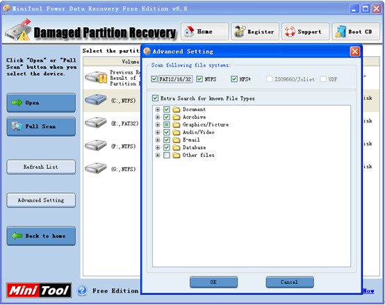Screen dimensions: 385x305
Task: Click the blue help question mark icon
Action: tap(82, 290)
